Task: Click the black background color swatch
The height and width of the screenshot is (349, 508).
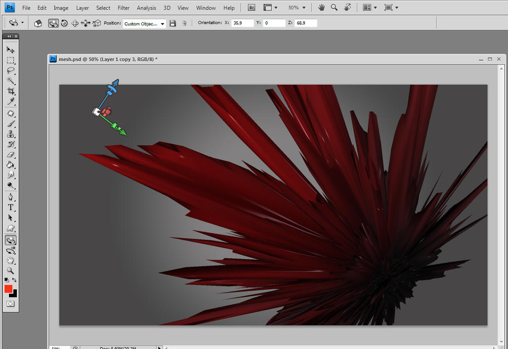Action: (x=14, y=294)
